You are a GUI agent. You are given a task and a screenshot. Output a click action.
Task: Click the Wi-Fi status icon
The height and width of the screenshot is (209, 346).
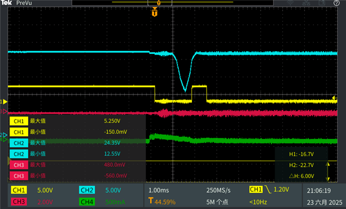click(x=290, y=3)
